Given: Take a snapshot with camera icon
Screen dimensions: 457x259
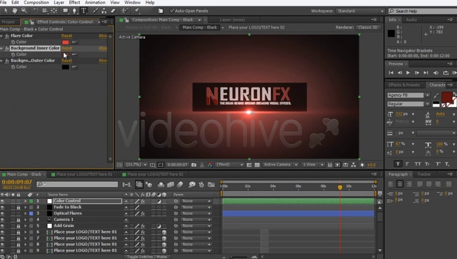Looking at the screenshot, I should 194,165.
